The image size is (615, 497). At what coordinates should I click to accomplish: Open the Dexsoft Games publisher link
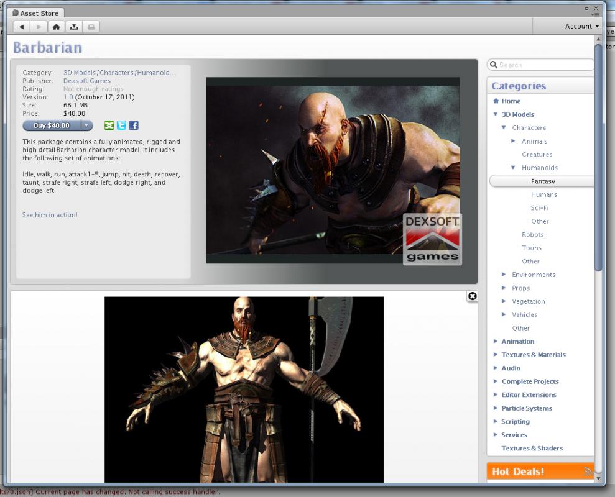87,81
